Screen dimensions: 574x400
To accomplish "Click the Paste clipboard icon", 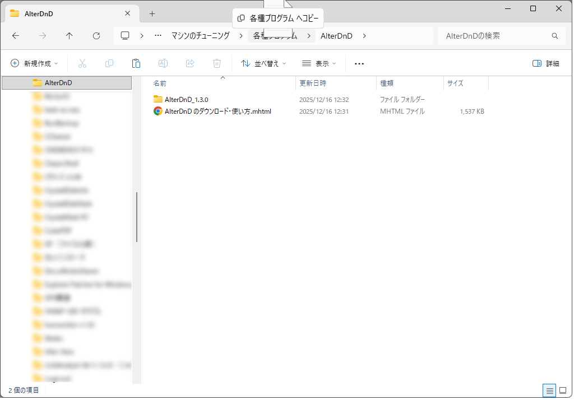I will (x=136, y=63).
